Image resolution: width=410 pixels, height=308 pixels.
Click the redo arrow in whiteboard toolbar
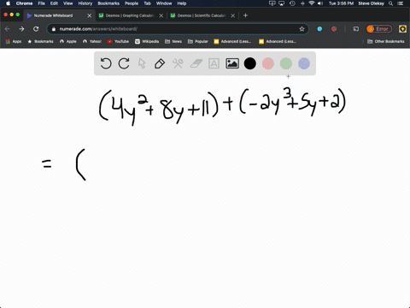pos(124,63)
